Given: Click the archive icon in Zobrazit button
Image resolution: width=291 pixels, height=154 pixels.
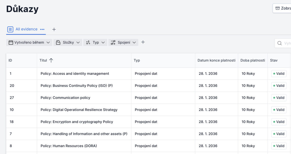Looking at the screenshot, I should (277, 8).
